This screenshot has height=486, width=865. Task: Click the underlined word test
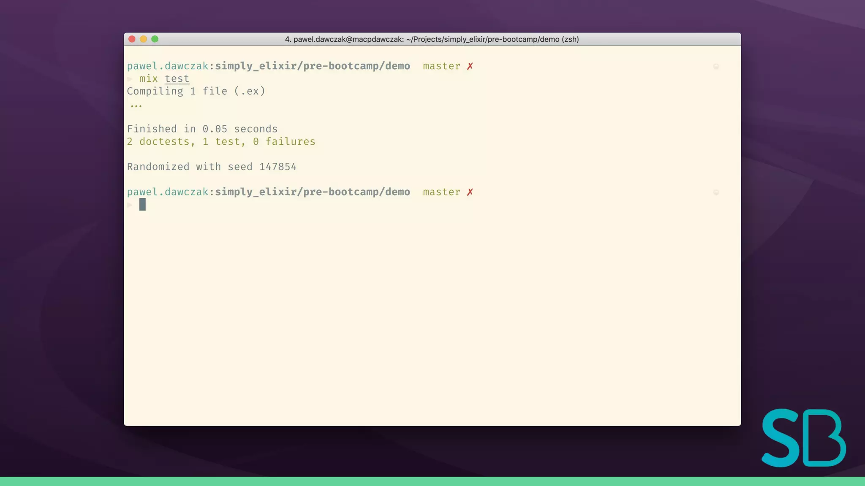(177, 79)
